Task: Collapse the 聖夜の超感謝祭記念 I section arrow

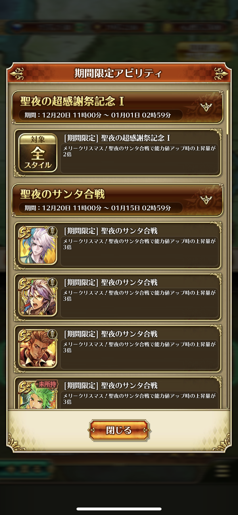Action: tap(206, 107)
